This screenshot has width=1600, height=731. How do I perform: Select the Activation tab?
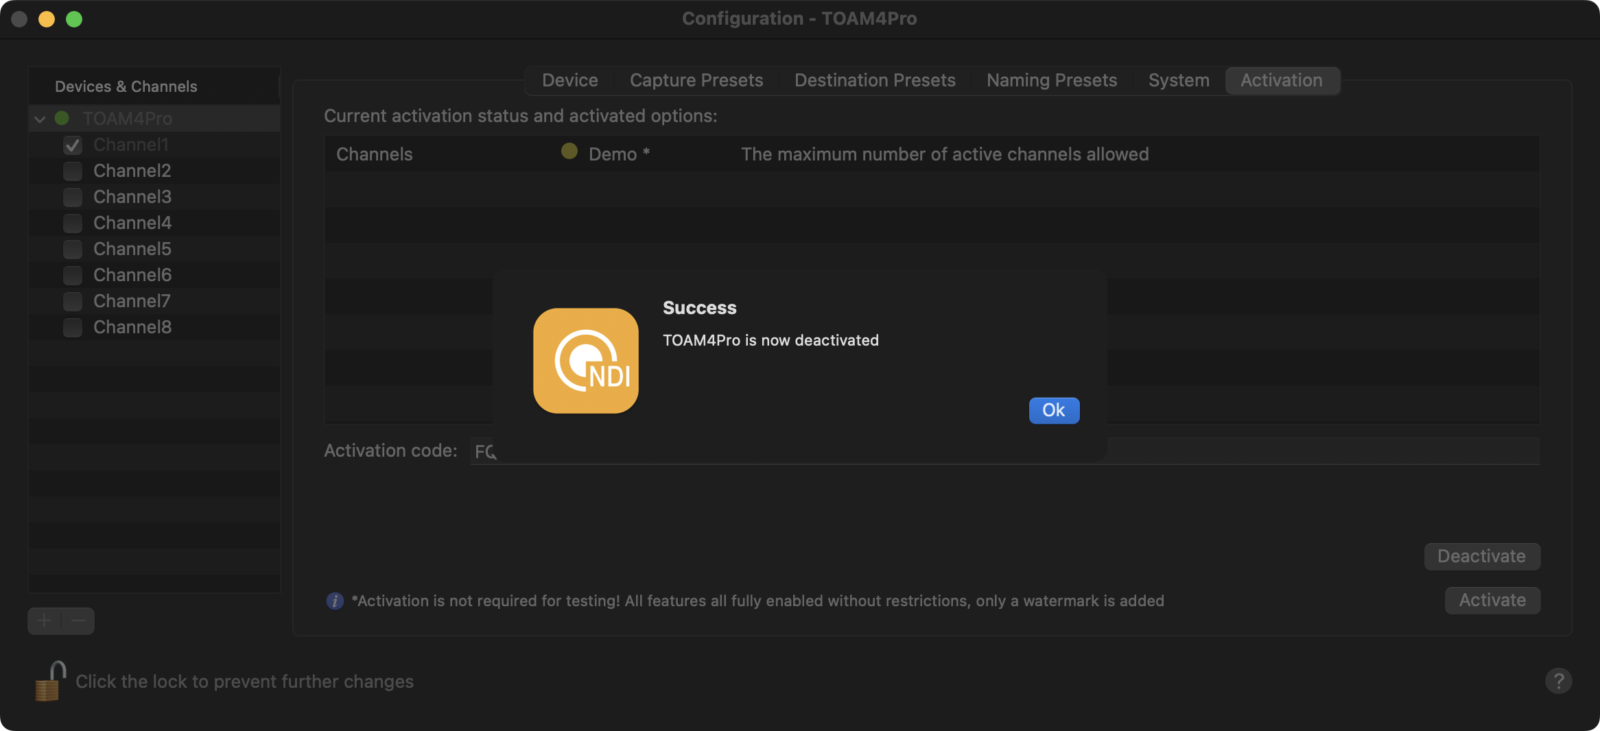tap(1282, 80)
